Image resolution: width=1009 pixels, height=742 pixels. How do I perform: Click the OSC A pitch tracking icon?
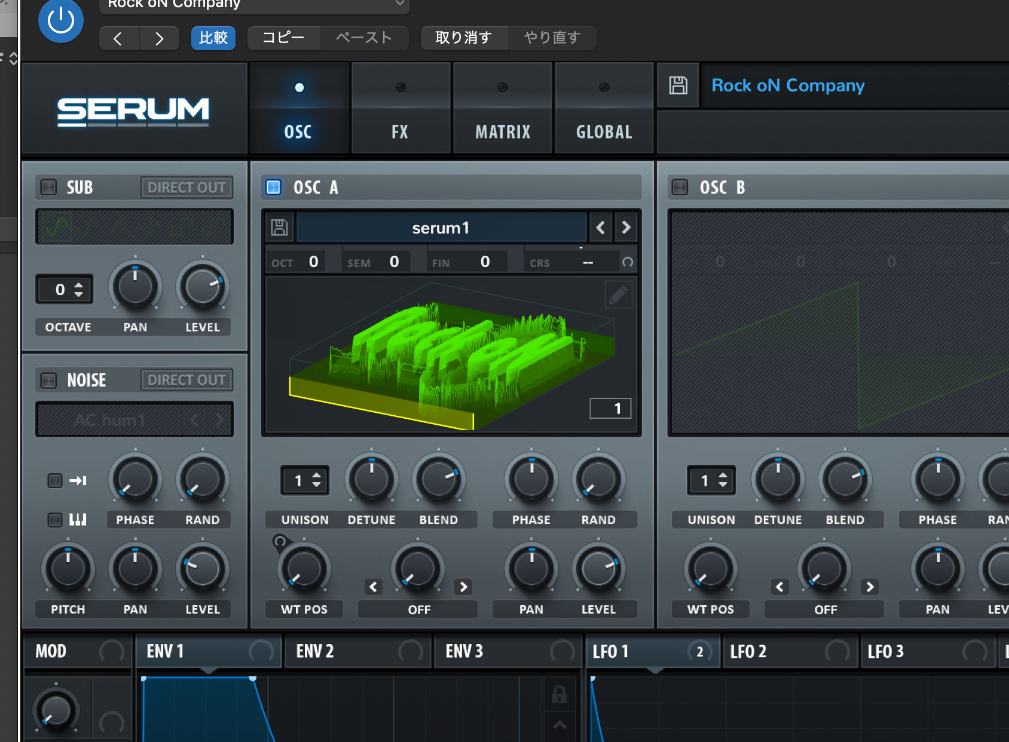[628, 262]
